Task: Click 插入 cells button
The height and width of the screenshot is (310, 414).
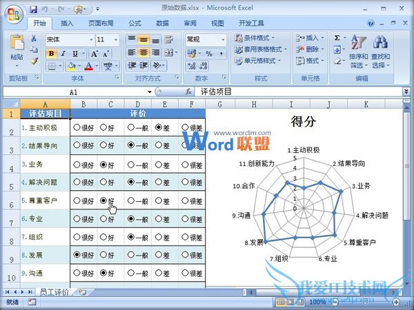Action: (x=310, y=38)
